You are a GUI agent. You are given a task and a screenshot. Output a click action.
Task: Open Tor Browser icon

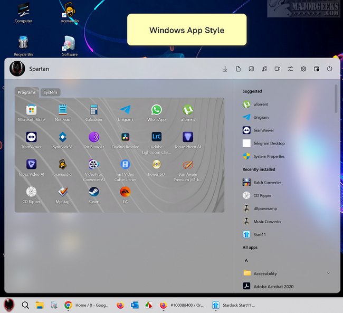[94, 140]
